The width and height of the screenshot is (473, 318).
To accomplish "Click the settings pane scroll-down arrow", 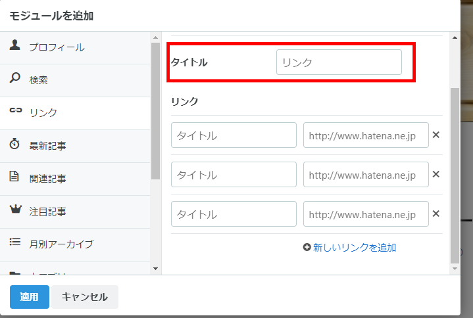I will coord(455,268).
